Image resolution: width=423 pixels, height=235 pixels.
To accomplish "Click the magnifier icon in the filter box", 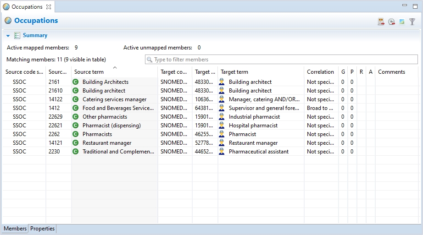I will coord(150,60).
